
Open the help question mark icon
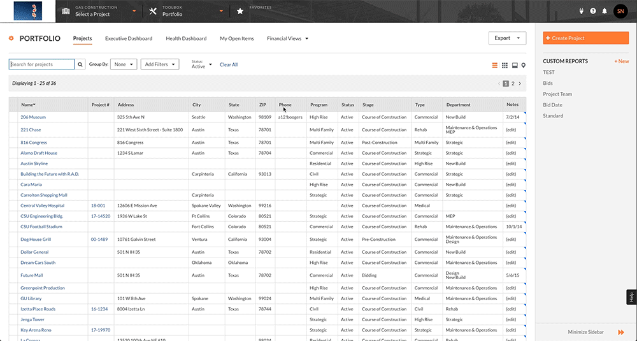[x=593, y=11]
